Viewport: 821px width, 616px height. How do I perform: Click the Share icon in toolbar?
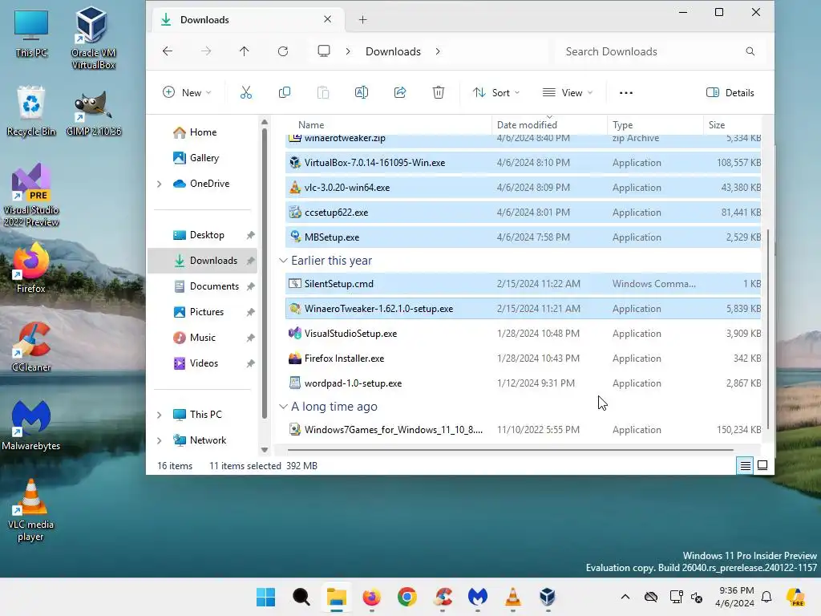point(400,93)
